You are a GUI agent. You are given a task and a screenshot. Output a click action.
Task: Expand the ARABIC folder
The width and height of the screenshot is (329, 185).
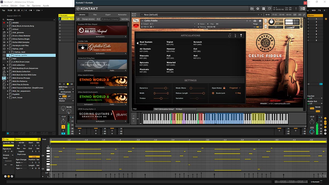(8, 23)
